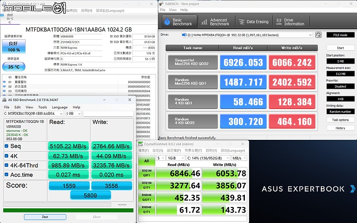Toggle 4K checkbox in AS SSD

6,156
